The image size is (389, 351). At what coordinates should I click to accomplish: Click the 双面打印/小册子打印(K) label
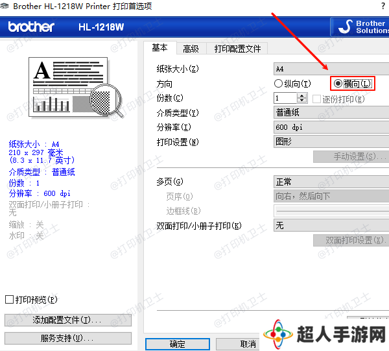click(x=199, y=225)
